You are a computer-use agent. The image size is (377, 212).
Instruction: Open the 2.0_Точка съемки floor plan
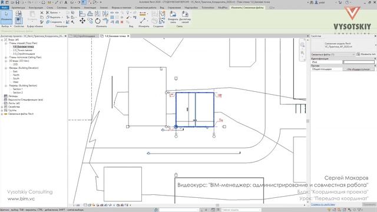click(22, 51)
